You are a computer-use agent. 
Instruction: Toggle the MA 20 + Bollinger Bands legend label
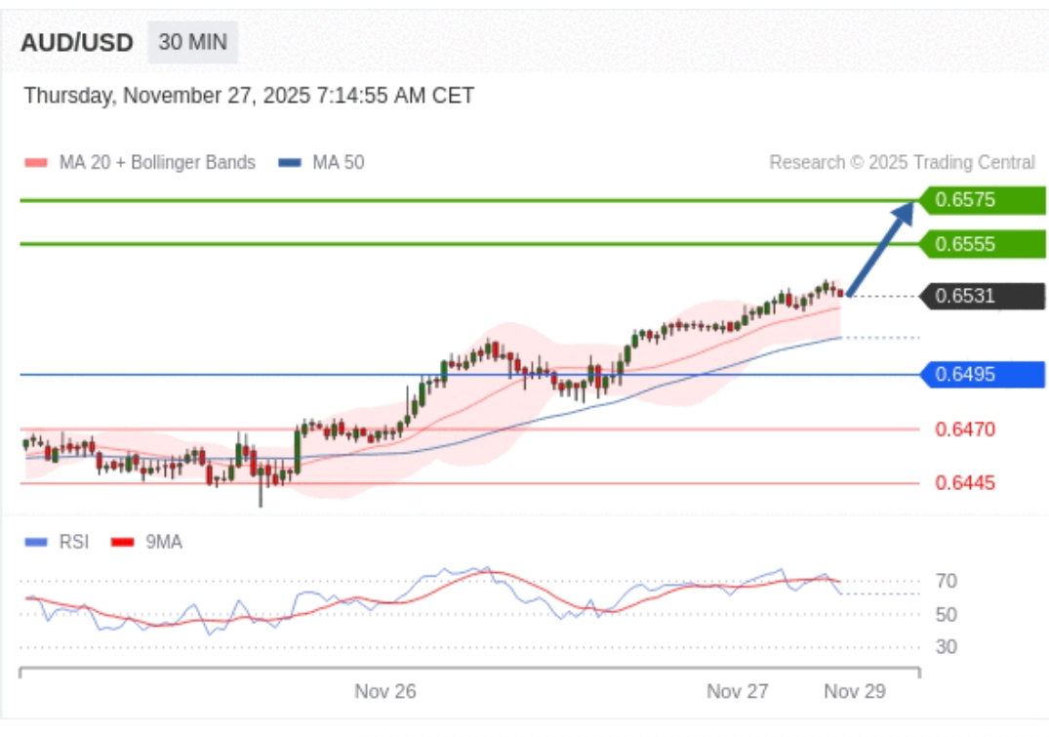pyautogui.click(x=156, y=163)
